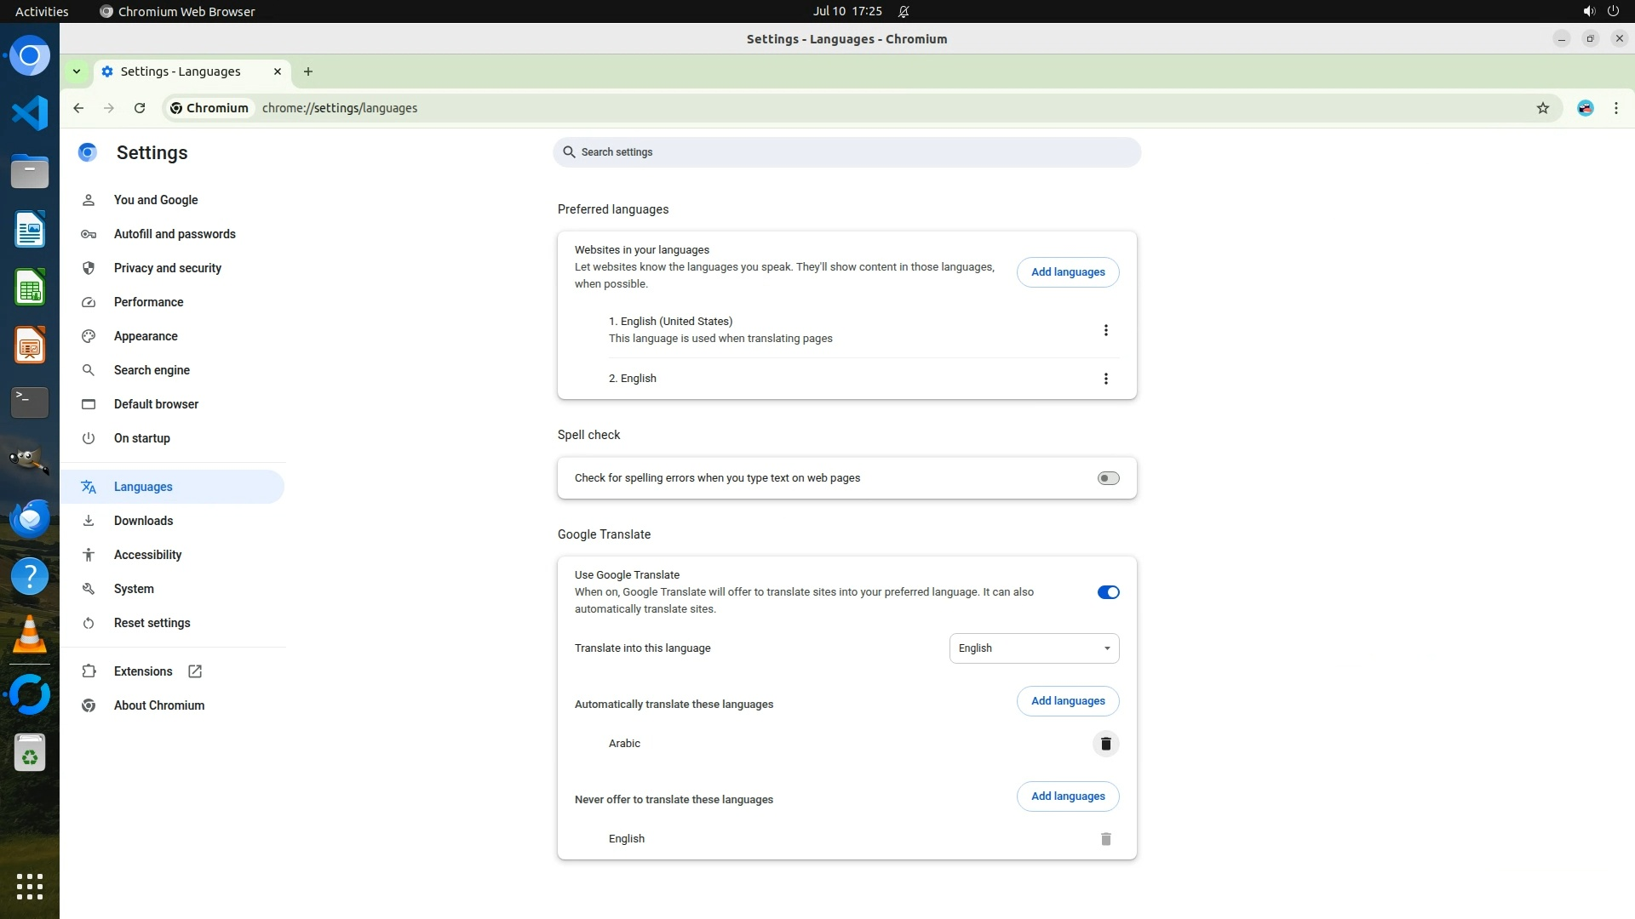
Task: Click trash icon next to English
Action: click(1105, 839)
